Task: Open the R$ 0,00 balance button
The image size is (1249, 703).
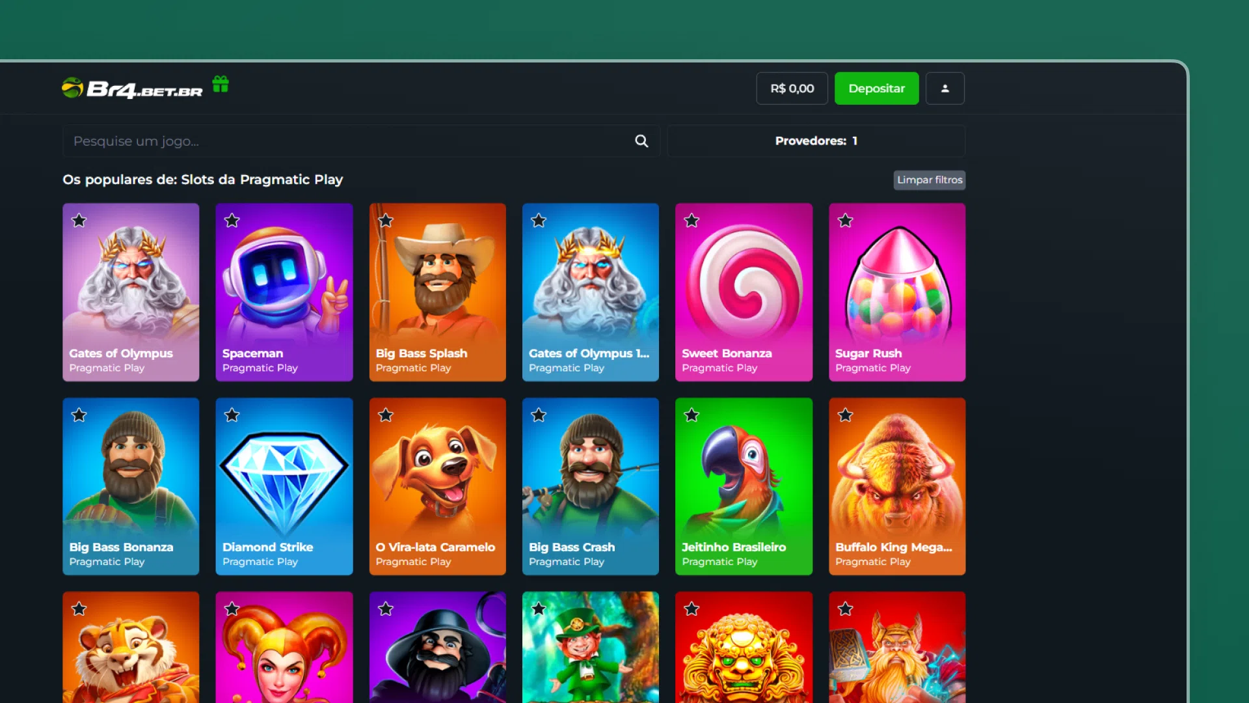Action: pos(792,89)
